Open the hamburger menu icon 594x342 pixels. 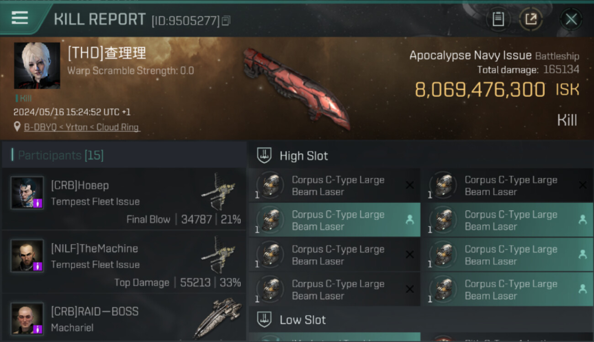click(x=20, y=17)
